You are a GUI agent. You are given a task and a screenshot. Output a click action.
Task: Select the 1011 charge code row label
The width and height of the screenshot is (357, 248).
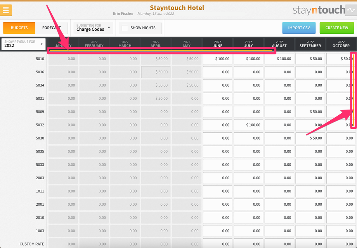click(40, 191)
